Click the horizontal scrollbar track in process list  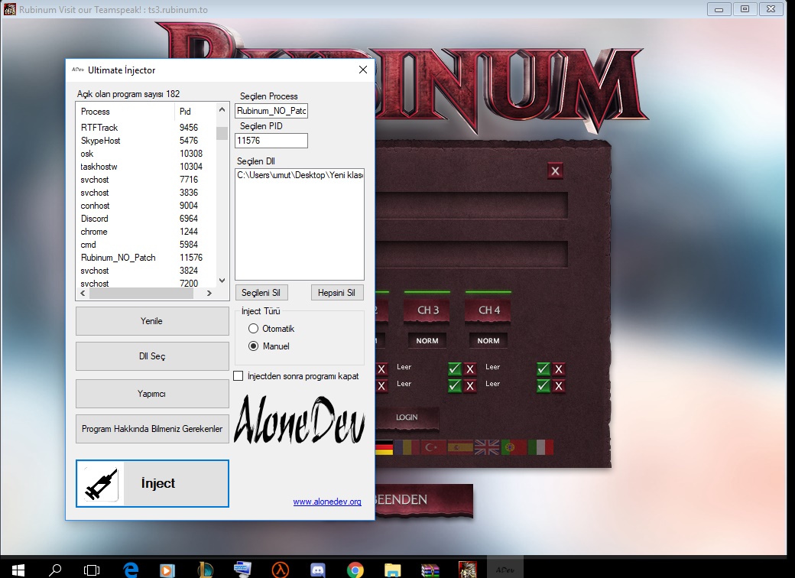click(141, 293)
